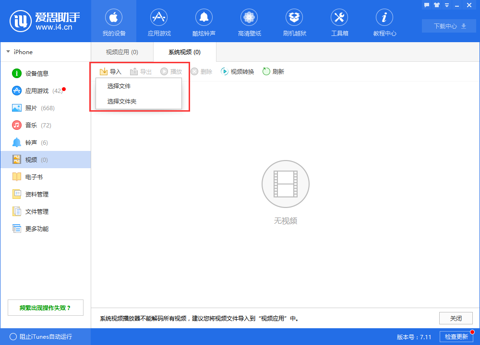Select 更多功能 in the sidebar
480x345 pixels.
click(x=46, y=229)
